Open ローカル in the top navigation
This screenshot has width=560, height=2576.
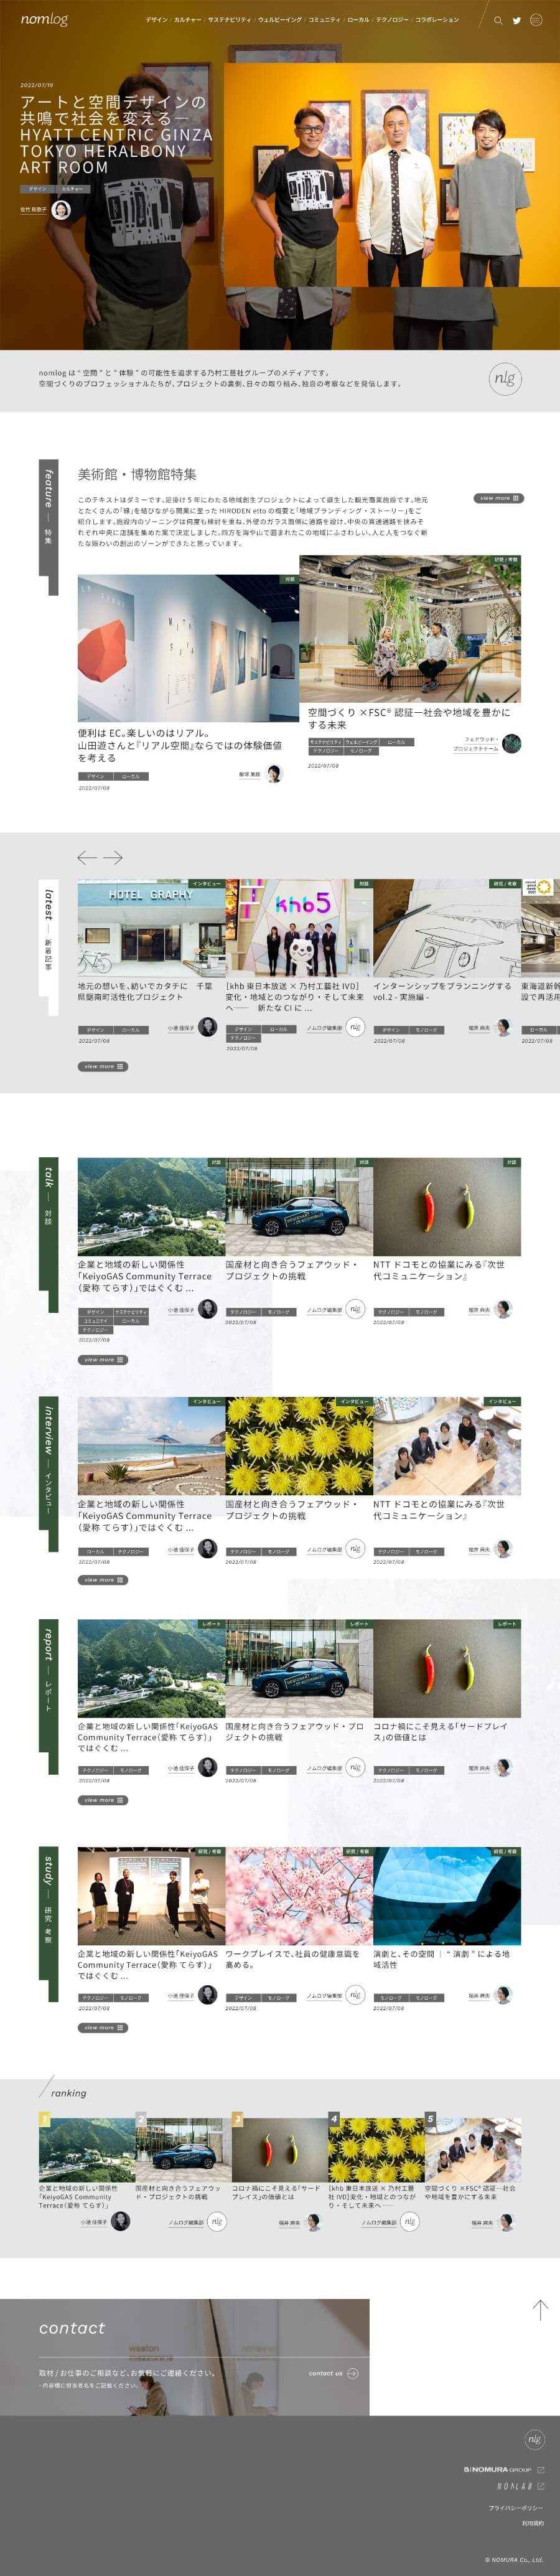coord(358,20)
